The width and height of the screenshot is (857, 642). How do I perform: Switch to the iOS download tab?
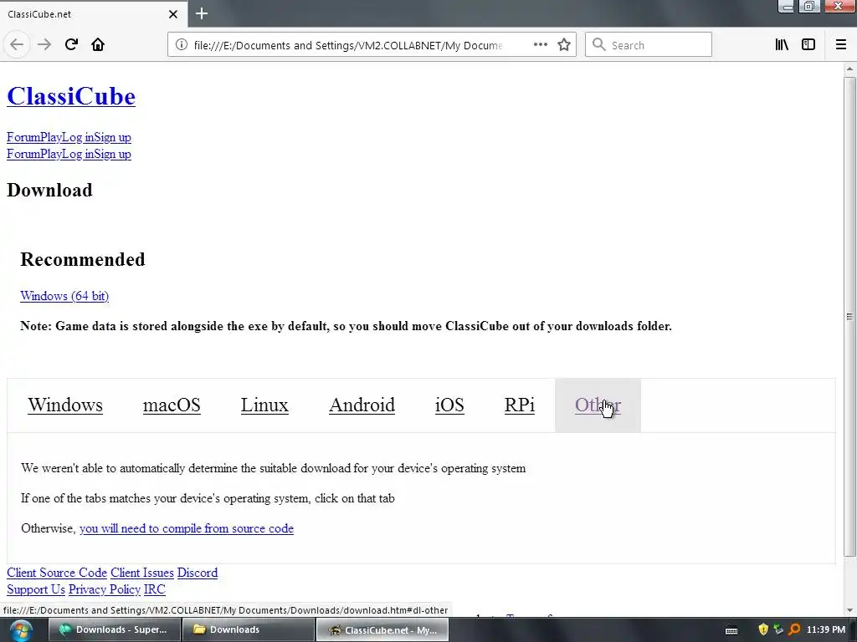449,405
